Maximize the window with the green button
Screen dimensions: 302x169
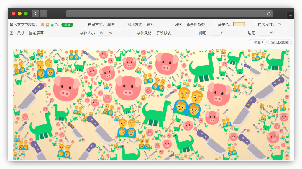(x=26, y=14)
